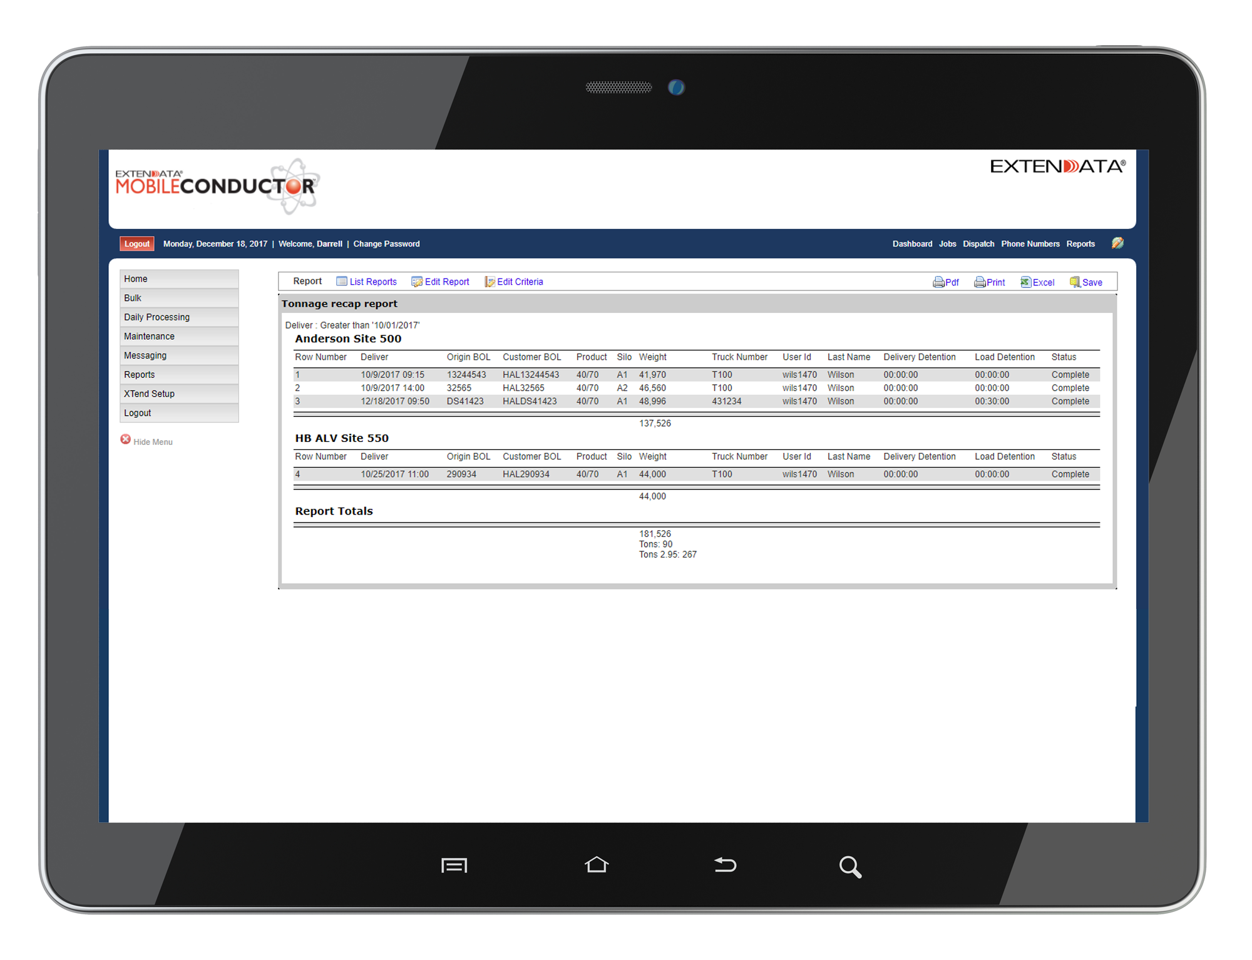The image size is (1252, 960).
Task: Click the pencil icon beside Reports nav
Action: click(1117, 243)
